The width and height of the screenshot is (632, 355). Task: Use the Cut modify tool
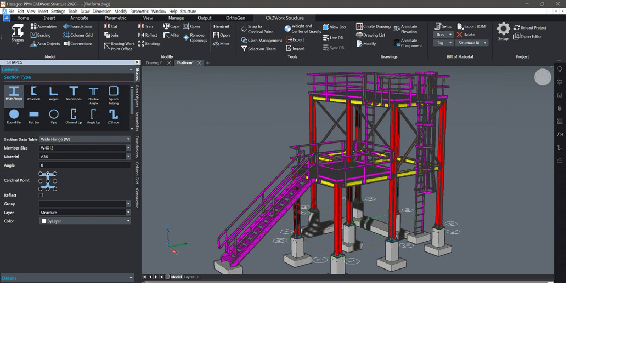(111, 26)
